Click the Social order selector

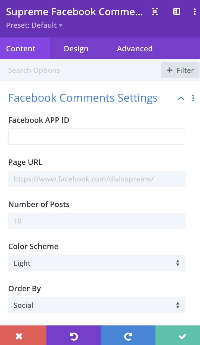[96, 305]
